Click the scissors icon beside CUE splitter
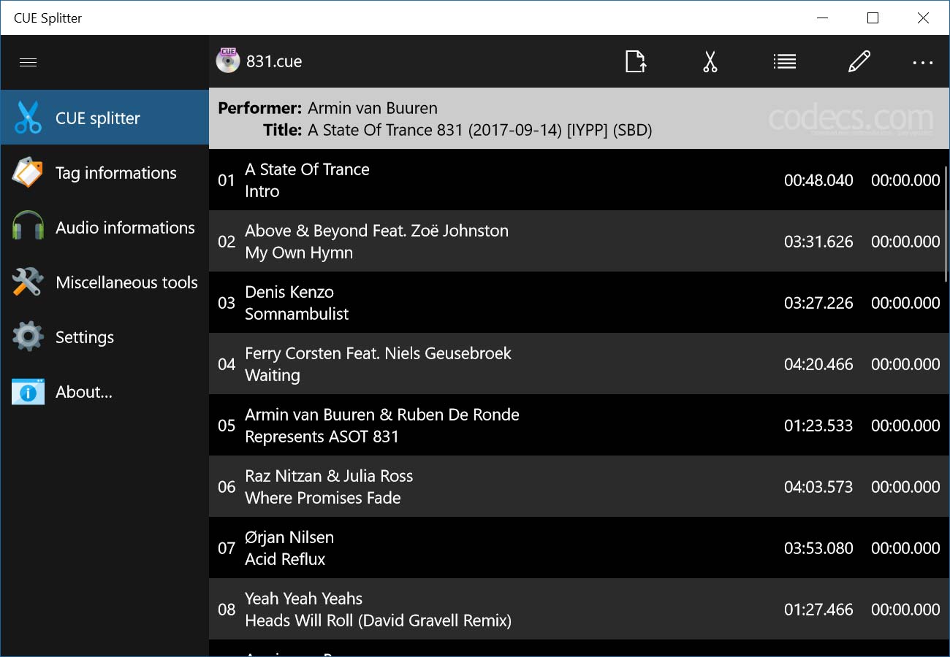The image size is (950, 657). pyautogui.click(x=28, y=118)
